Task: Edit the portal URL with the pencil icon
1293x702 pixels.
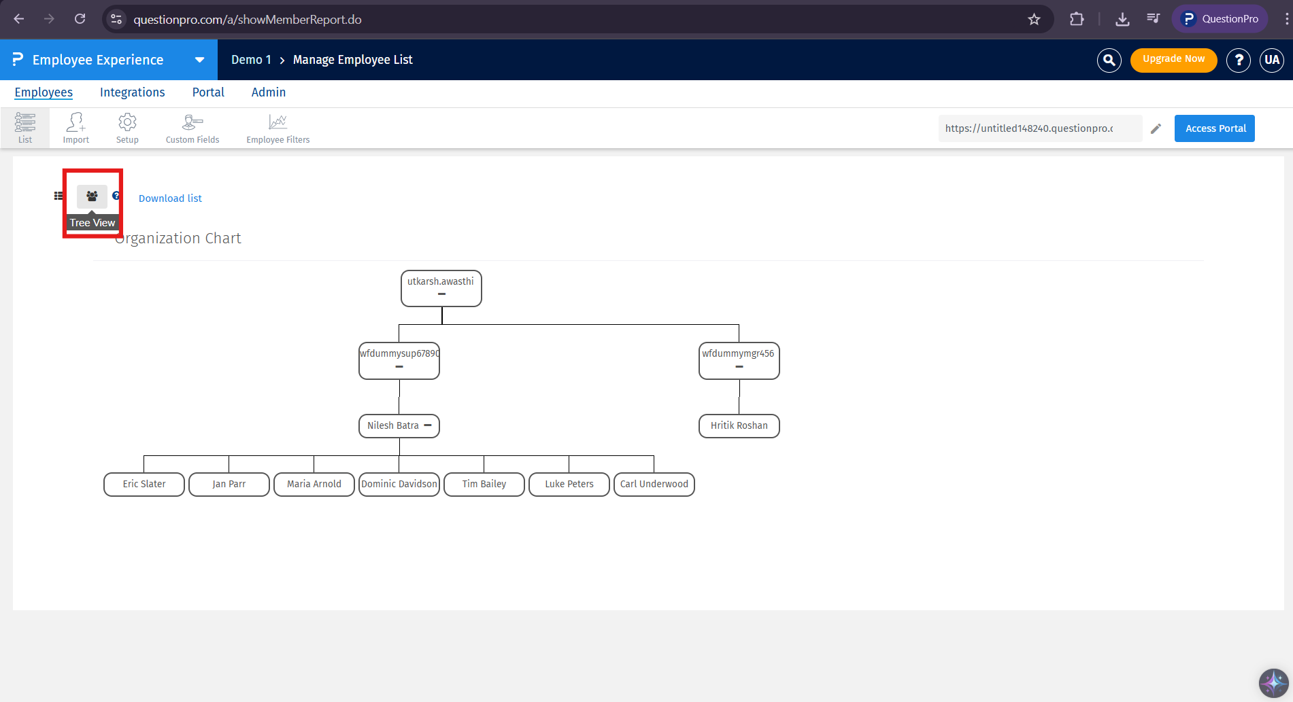Action: (x=1156, y=128)
